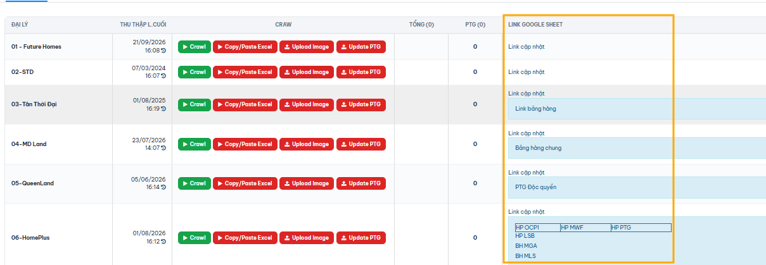Upload Image for 03-Tân Thời Đại
Viewport: 766px width, 265px height.
(x=307, y=104)
